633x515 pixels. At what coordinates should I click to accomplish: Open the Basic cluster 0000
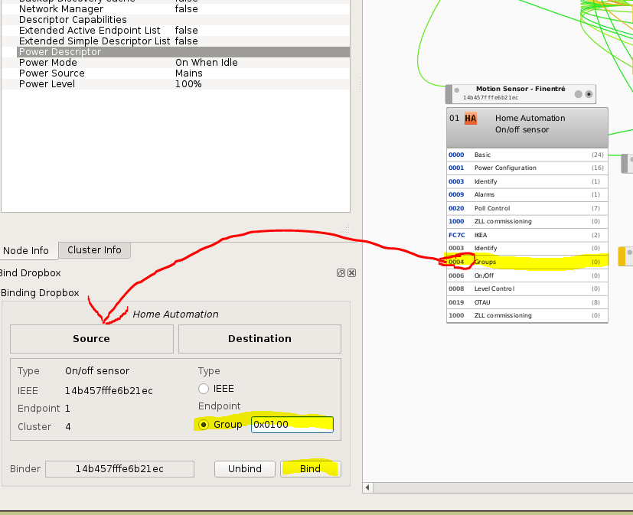pyautogui.click(x=520, y=155)
